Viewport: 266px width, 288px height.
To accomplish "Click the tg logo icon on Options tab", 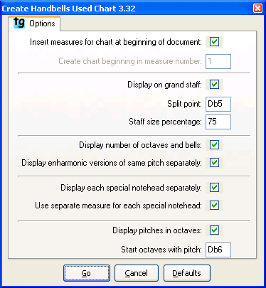I will pyautogui.click(x=19, y=23).
